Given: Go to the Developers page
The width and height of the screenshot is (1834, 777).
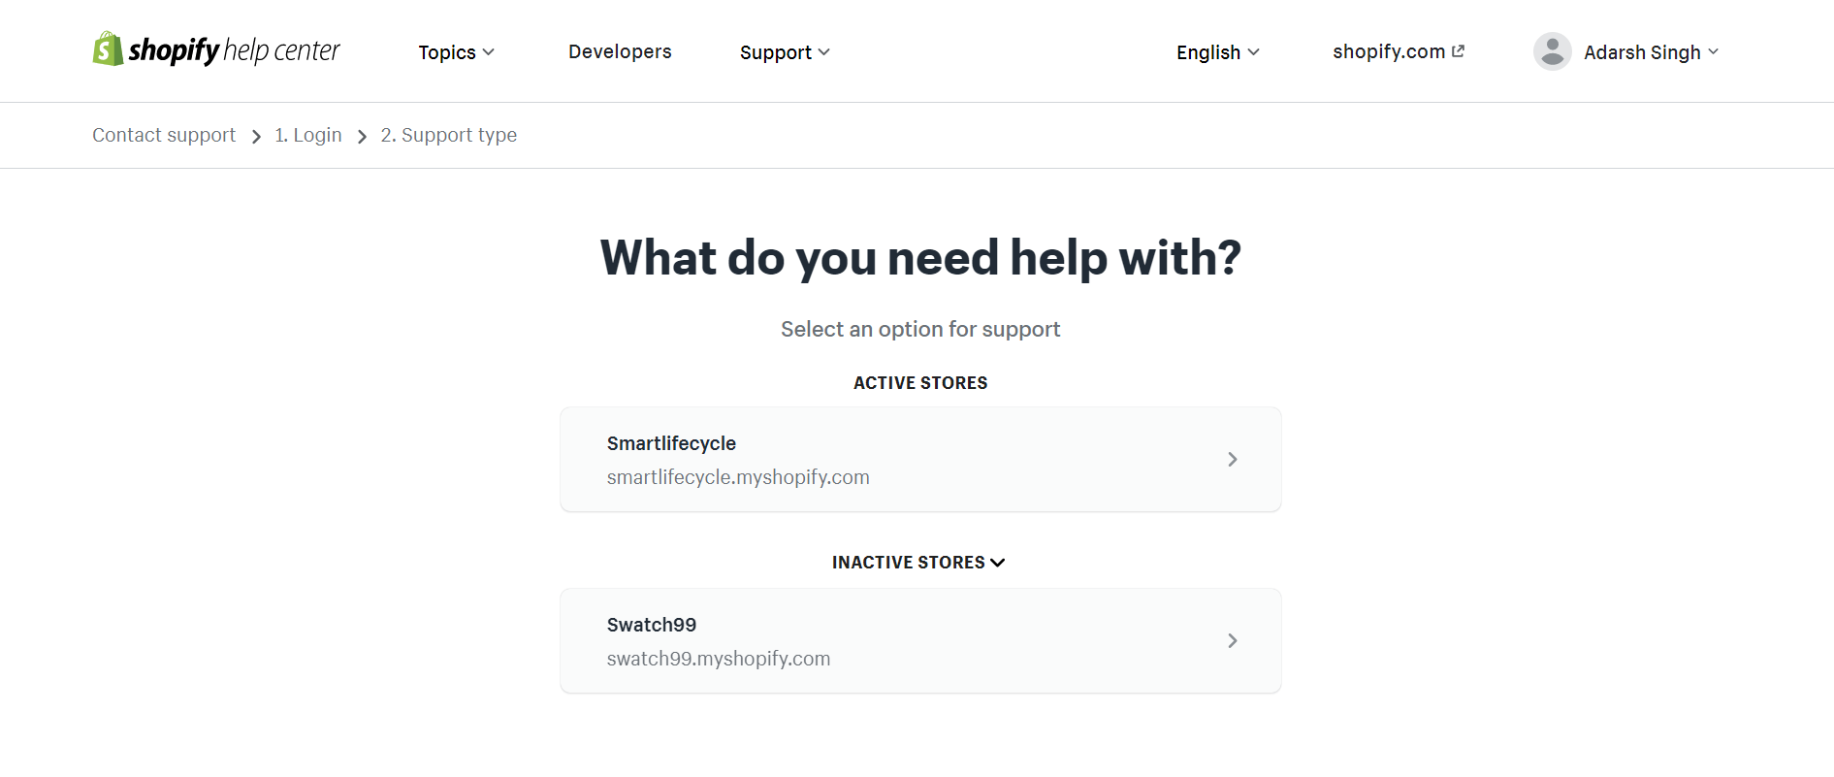Looking at the screenshot, I should [x=620, y=51].
